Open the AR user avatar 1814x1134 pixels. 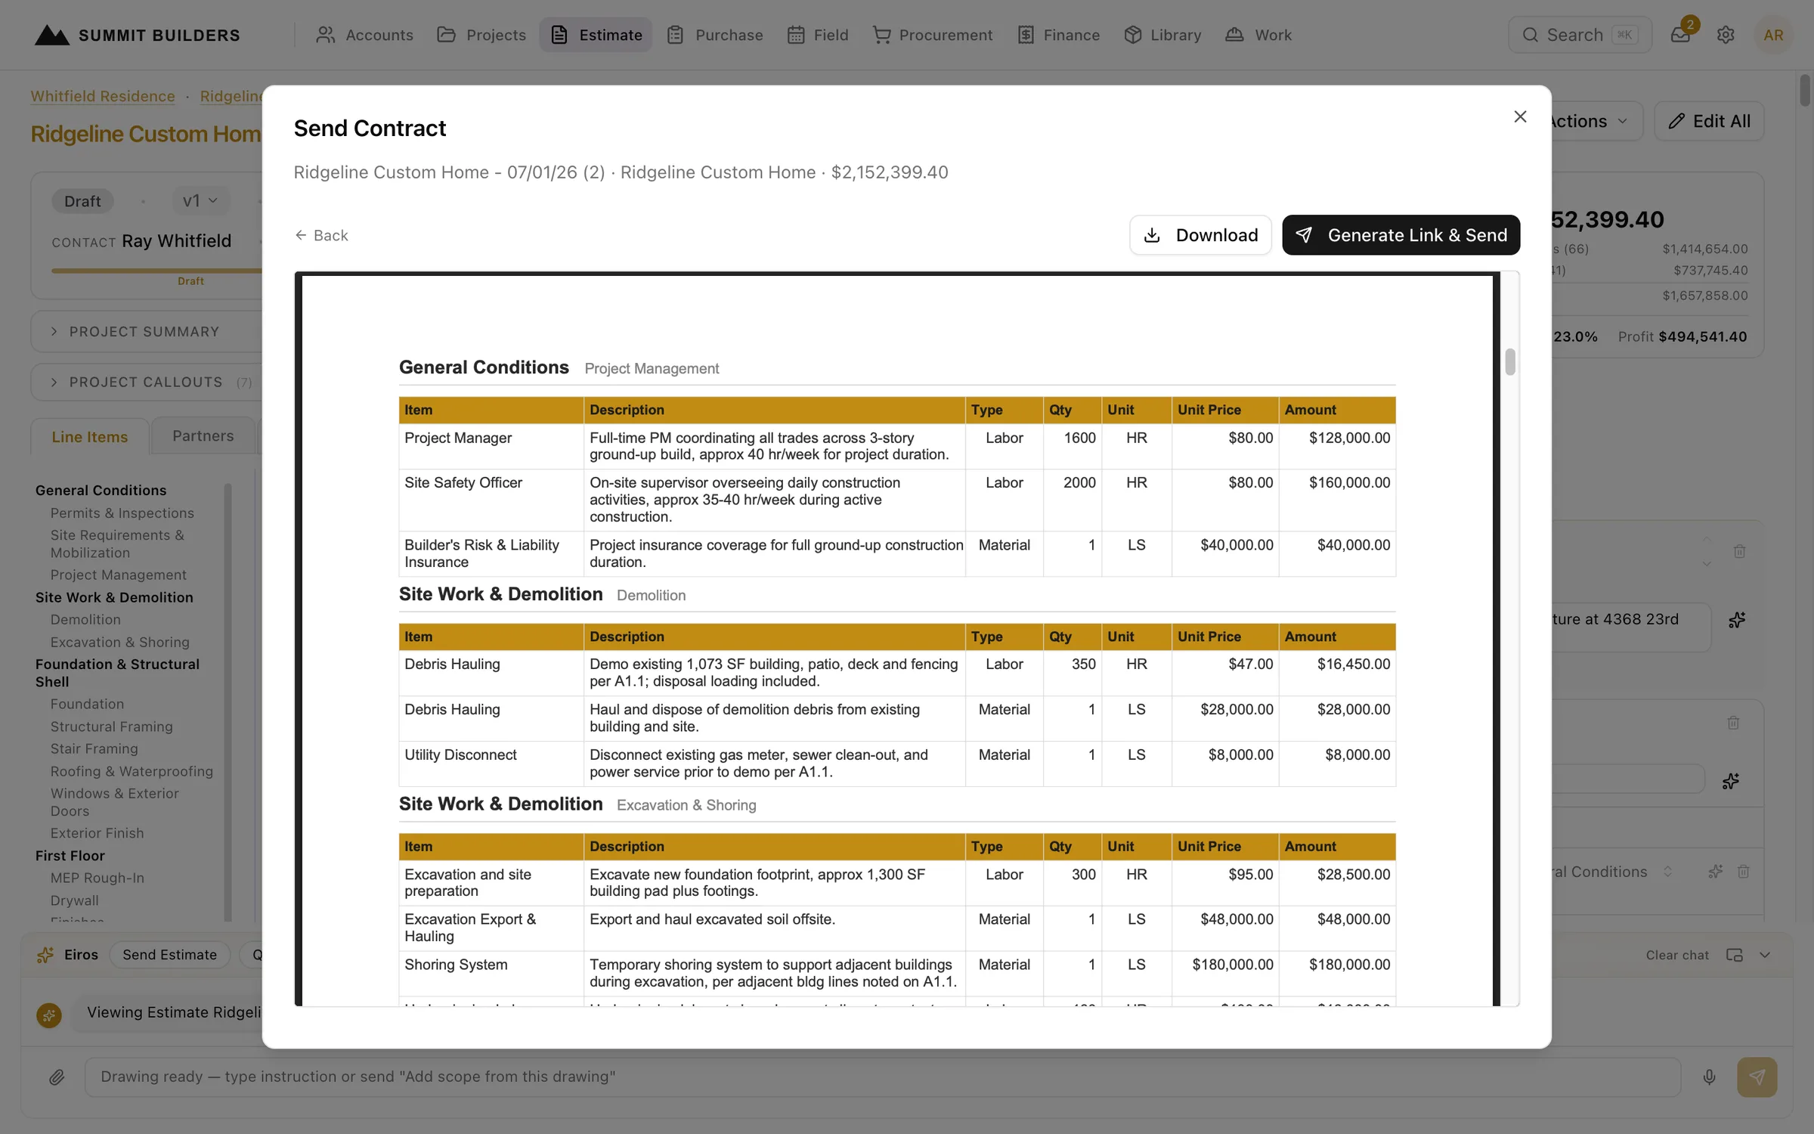(x=1773, y=35)
